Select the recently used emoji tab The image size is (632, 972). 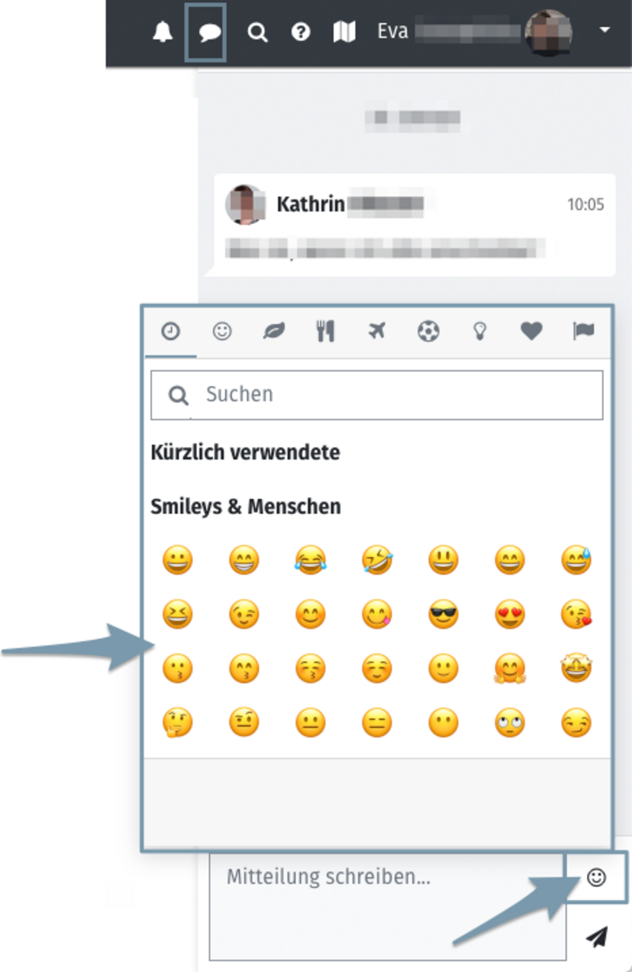click(171, 332)
